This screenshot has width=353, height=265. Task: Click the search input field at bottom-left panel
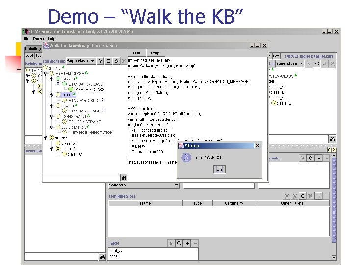(x=61, y=257)
